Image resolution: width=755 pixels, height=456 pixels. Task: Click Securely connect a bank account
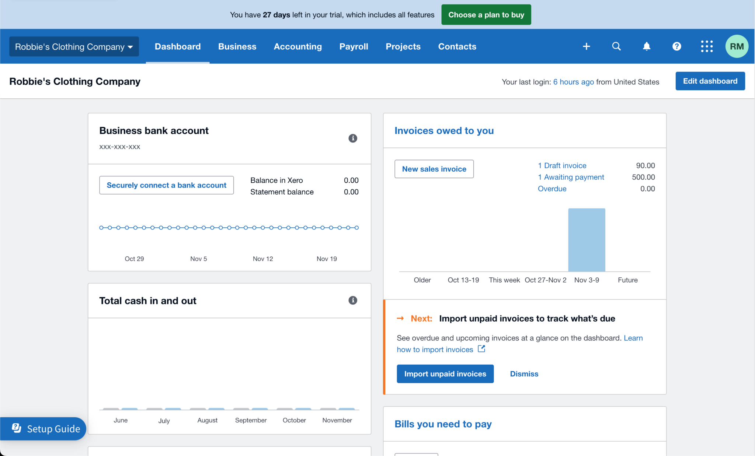[166, 185]
